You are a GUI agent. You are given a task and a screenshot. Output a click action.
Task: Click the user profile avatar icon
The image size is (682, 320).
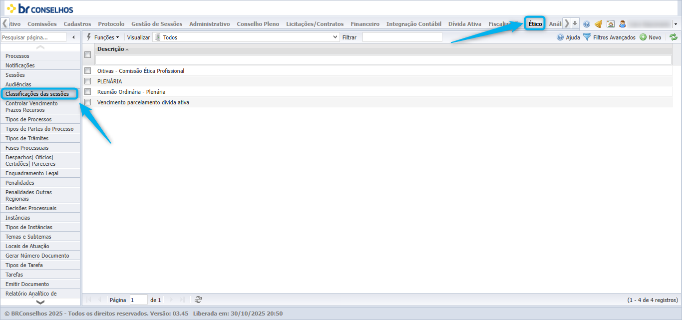(x=623, y=24)
